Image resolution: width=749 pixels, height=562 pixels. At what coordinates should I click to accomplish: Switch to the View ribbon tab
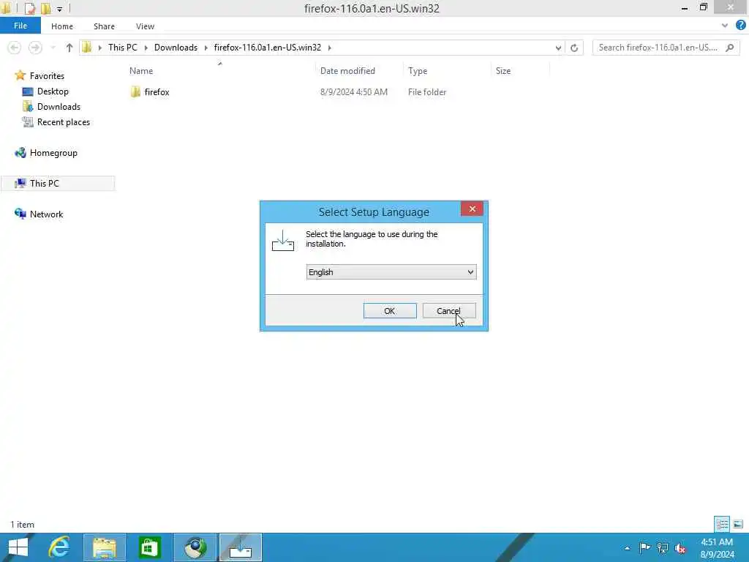click(x=146, y=26)
